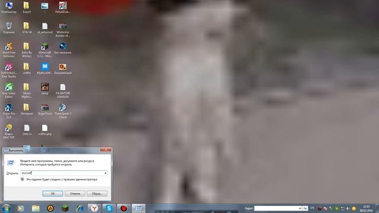
Task: Open the VirtualDub desktop shortcut
Action: coord(63,7)
